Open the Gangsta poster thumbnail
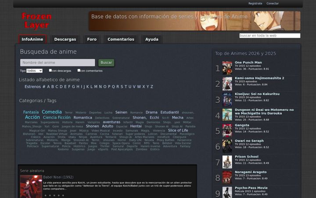 click(227, 131)
